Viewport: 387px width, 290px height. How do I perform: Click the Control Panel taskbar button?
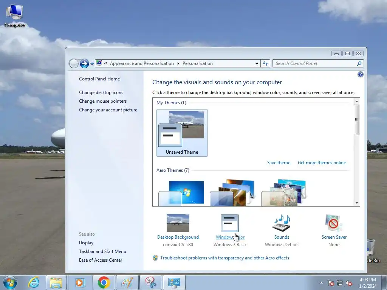174,282
